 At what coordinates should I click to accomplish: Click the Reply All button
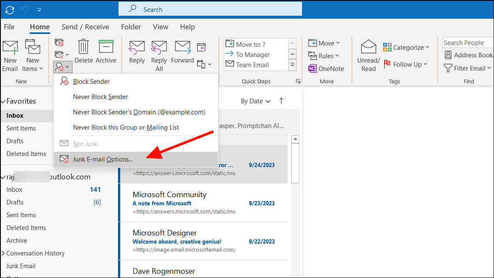pyautogui.click(x=159, y=56)
